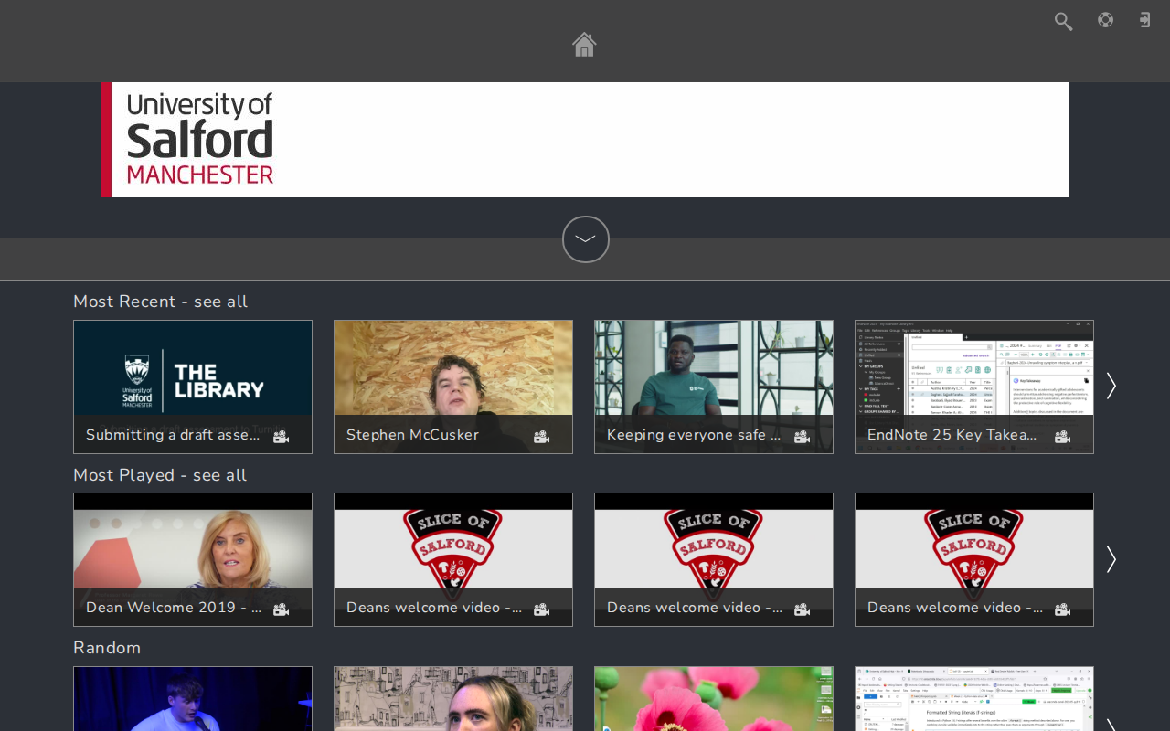Open the Keeping everyone safe video
Screen dimensions: 1170x731
pyautogui.click(x=714, y=387)
